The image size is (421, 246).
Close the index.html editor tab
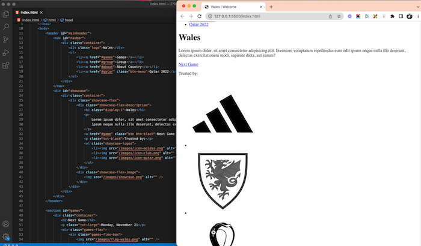tap(41, 13)
